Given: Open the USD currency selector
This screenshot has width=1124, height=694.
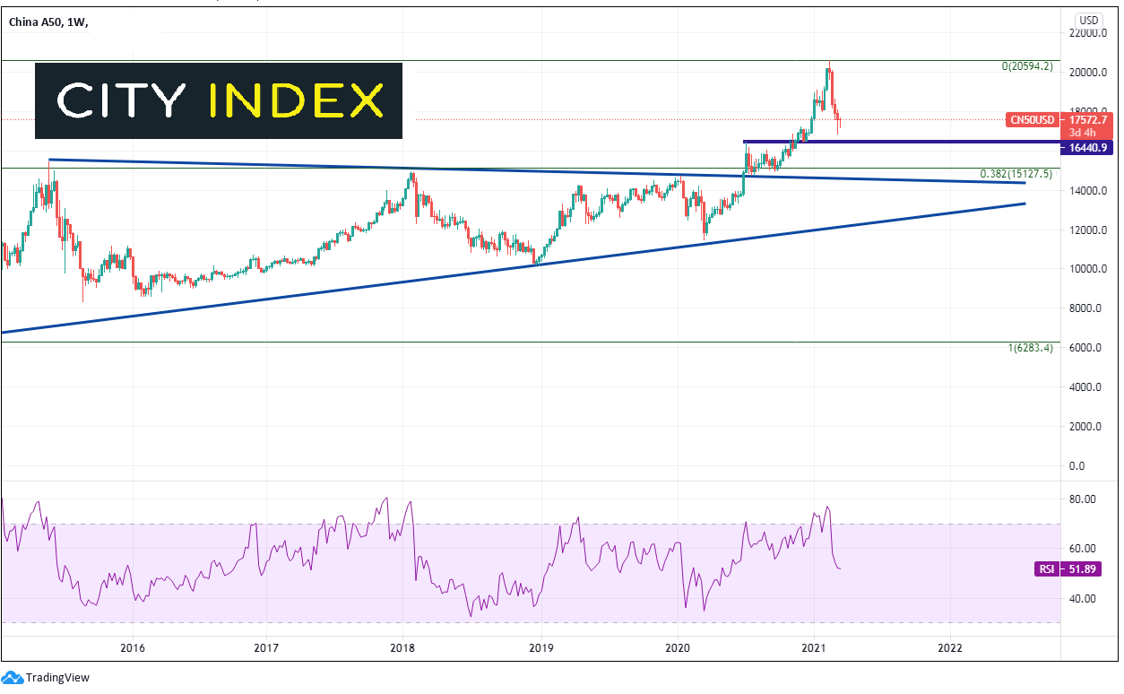Looking at the screenshot, I should (x=1088, y=20).
